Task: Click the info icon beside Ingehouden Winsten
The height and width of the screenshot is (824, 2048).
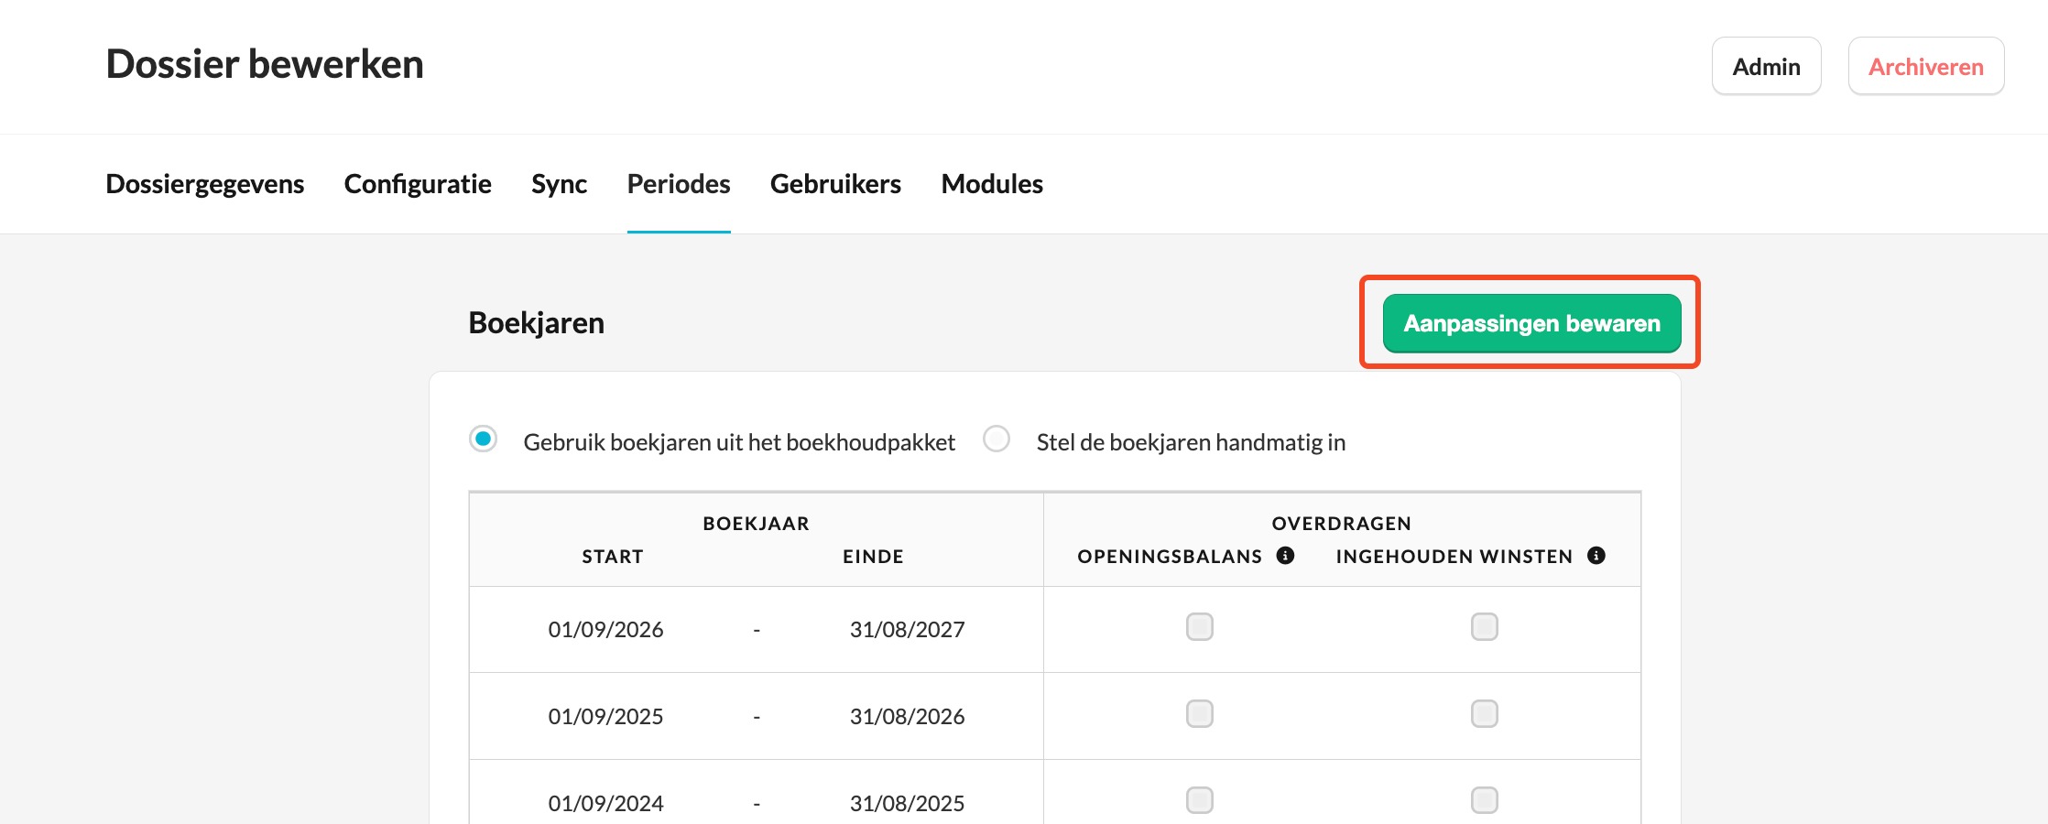Action: coord(1596,556)
